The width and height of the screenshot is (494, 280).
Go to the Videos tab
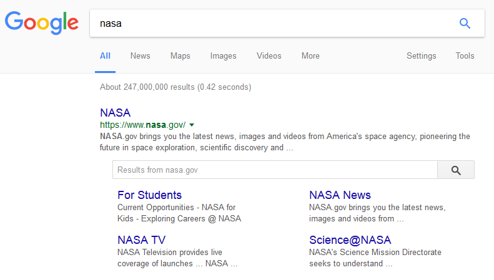point(269,56)
